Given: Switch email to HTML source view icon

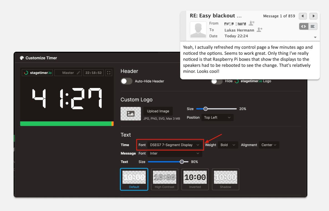Looking at the screenshot, I should tap(303, 26).
